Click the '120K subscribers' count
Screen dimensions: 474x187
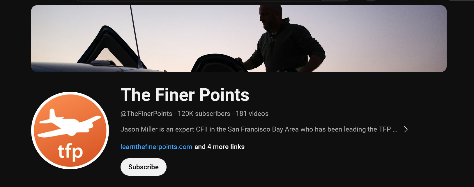[204, 114]
